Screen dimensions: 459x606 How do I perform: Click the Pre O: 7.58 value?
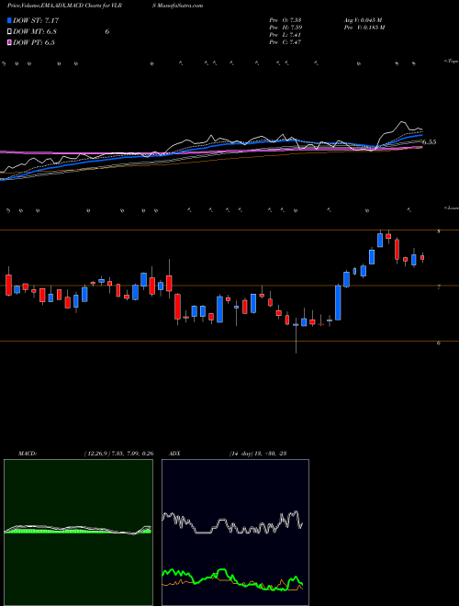pos(285,20)
